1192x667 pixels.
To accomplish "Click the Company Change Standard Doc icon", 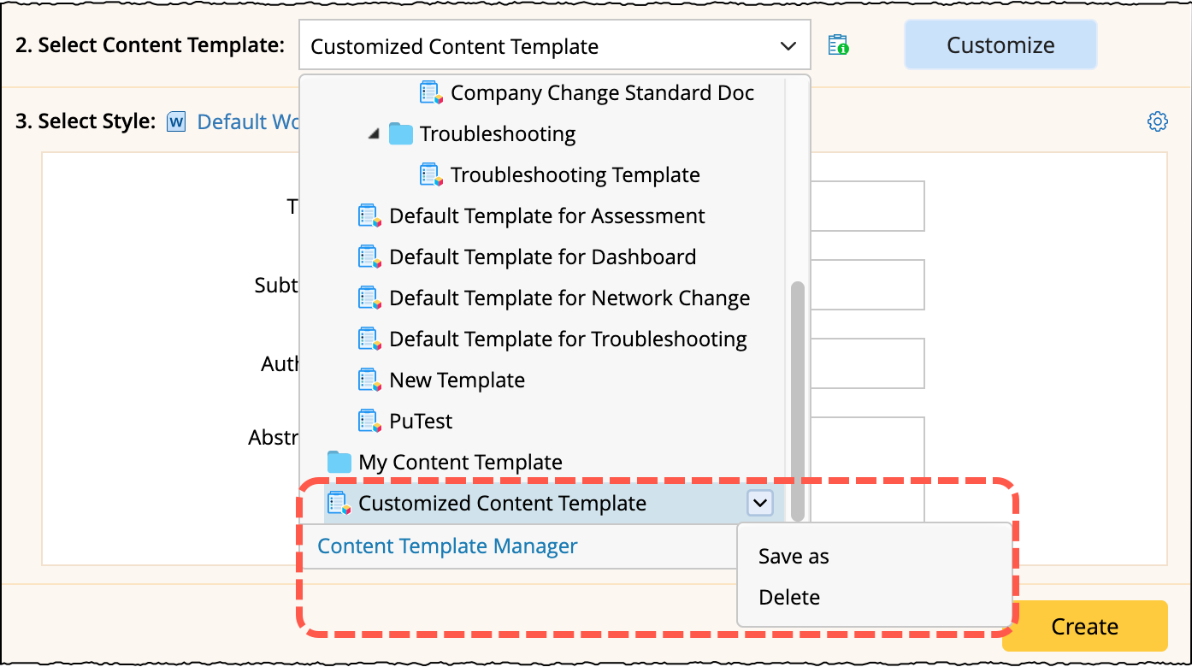I will [x=431, y=93].
